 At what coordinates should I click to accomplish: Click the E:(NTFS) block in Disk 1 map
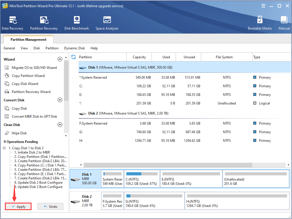pyautogui.click(x=191, y=179)
